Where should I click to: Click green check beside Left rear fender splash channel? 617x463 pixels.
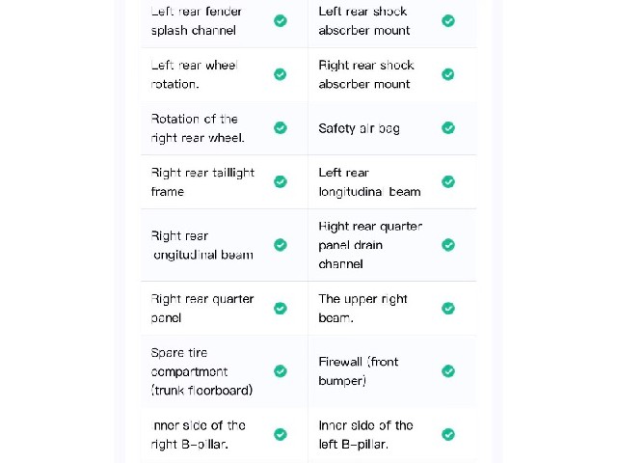point(281,20)
